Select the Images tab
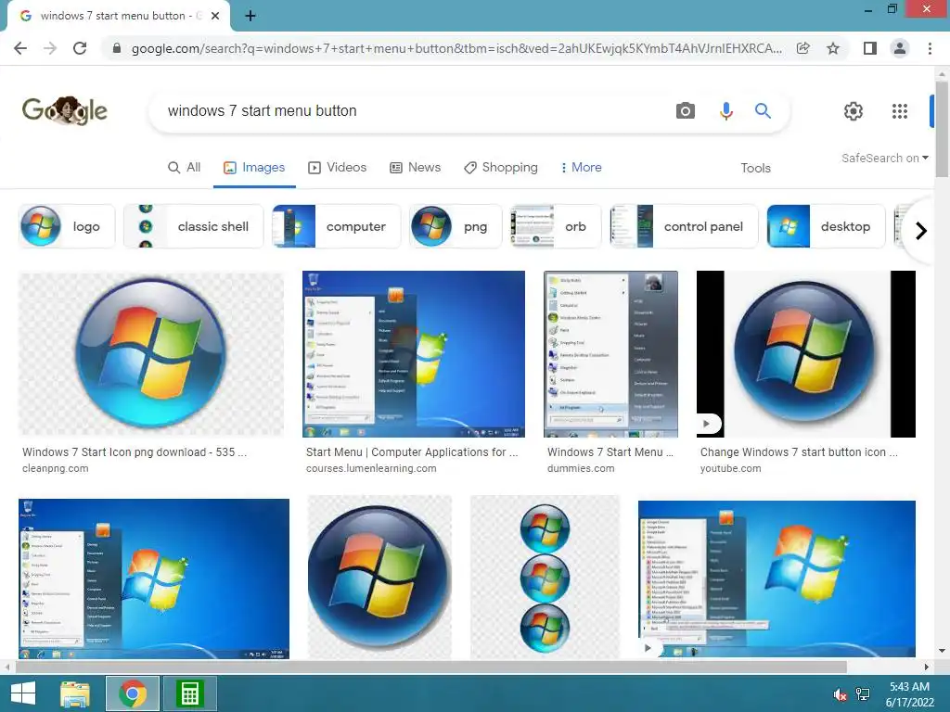950x712 pixels. coord(254,168)
